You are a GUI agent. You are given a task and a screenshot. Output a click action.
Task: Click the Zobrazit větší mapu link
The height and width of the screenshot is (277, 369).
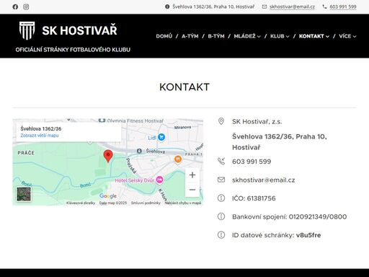click(40, 136)
